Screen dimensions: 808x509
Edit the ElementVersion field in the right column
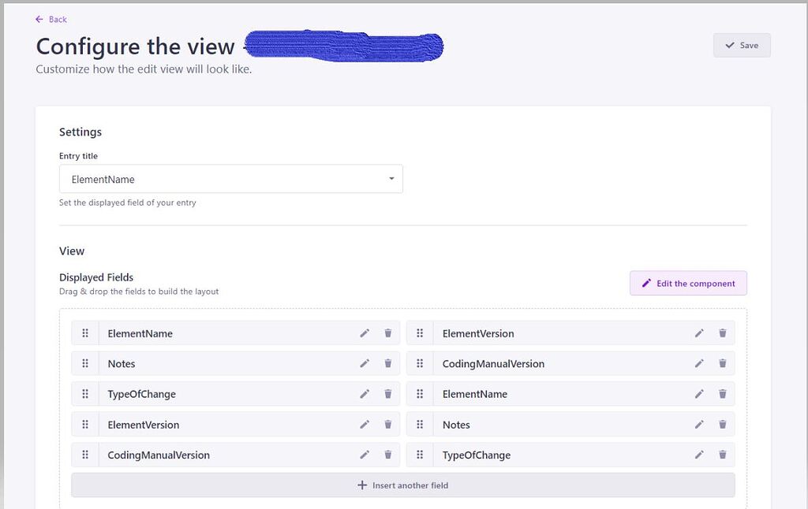[x=699, y=333]
